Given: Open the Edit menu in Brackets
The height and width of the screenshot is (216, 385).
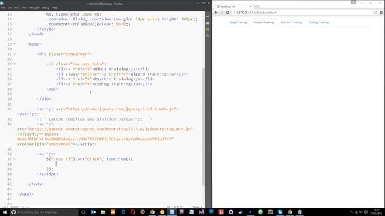Looking at the screenshot, I should click(10, 8).
